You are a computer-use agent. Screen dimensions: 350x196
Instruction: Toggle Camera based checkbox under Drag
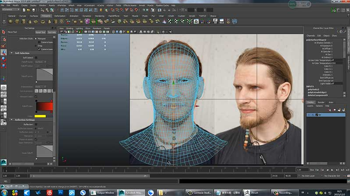[x=39, y=49]
